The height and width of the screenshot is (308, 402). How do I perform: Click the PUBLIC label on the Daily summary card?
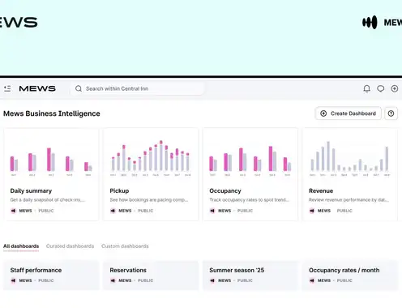click(46, 211)
